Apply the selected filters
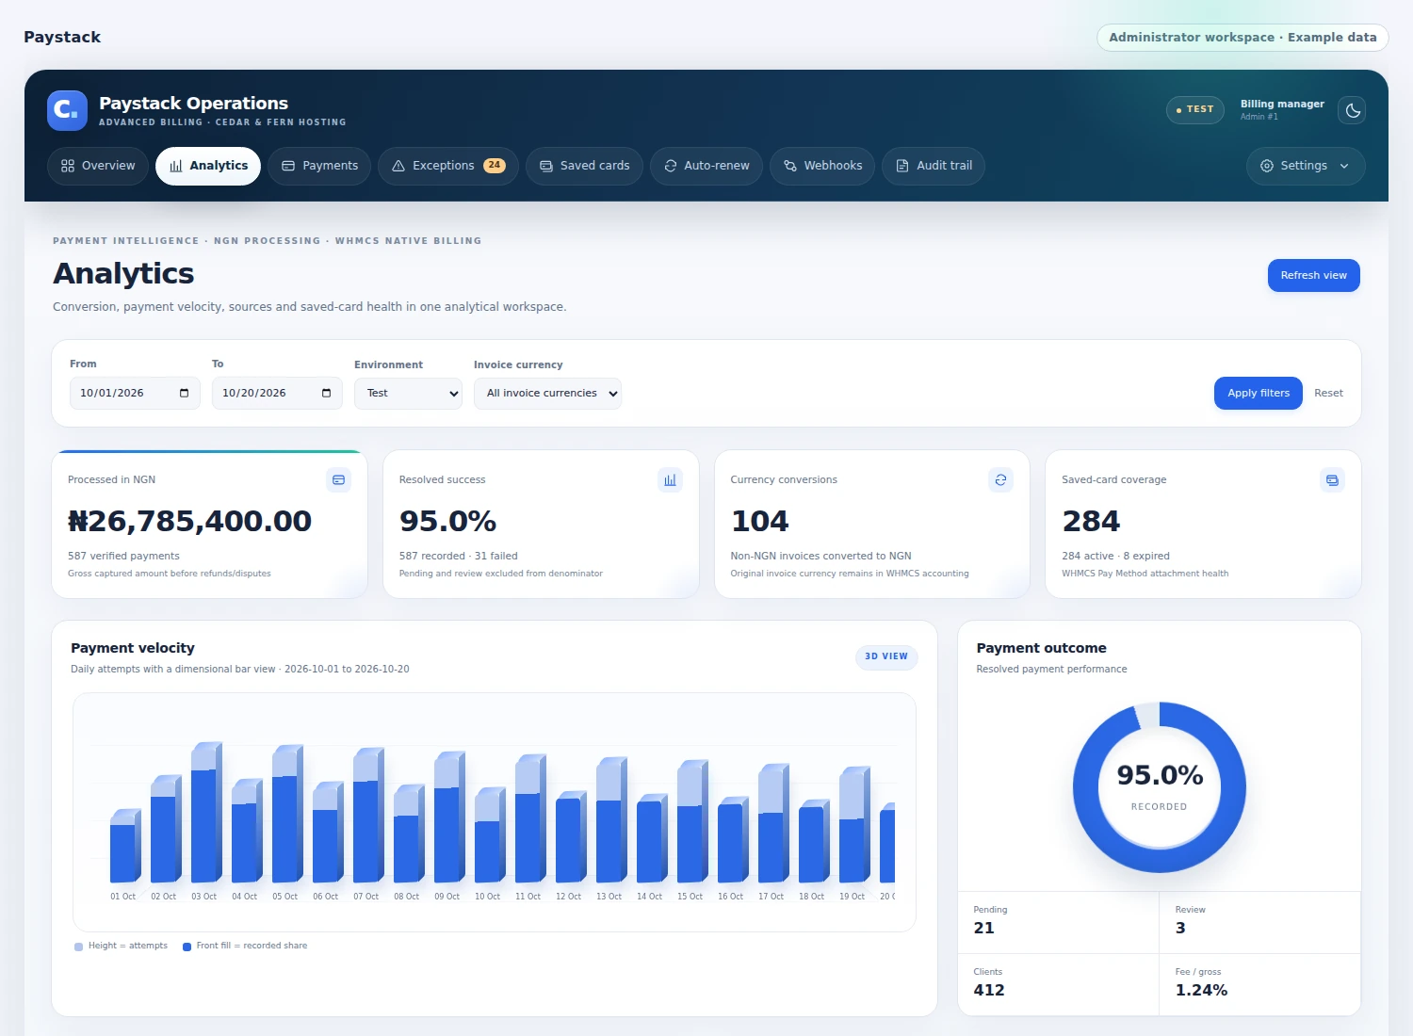 tap(1259, 393)
